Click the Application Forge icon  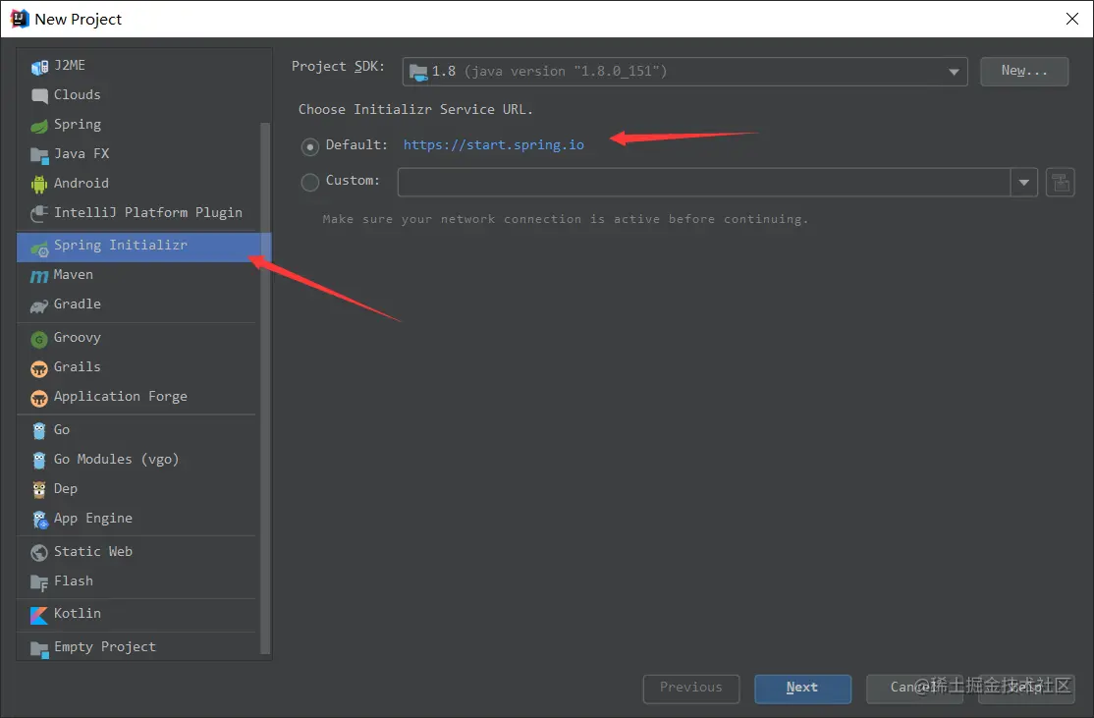(39, 398)
